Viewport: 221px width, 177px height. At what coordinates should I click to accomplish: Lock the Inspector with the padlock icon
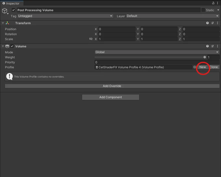tap(213, 3)
